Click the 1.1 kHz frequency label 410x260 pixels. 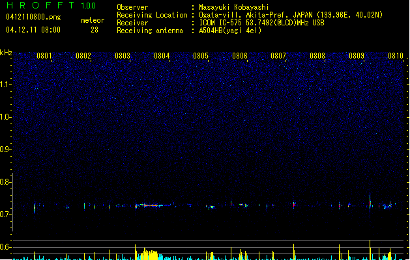click(x=6, y=84)
